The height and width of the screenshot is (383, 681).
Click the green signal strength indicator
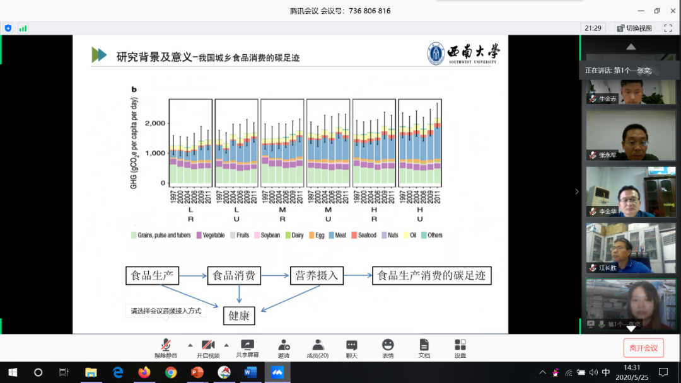pyautogui.click(x=23, y=28)
